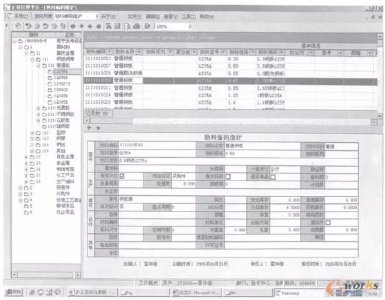Click the 计量单位 field containing 公斤
The width and height of the screenshot is (385, 300).
[x=285, y=170]
